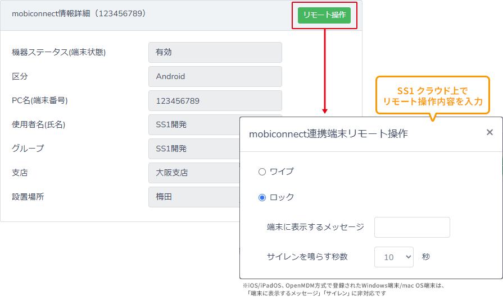Image resolution: width=503 pixels, height=301 pixels.
Task: Click the 設置場所 label
Action: point(28,197)
